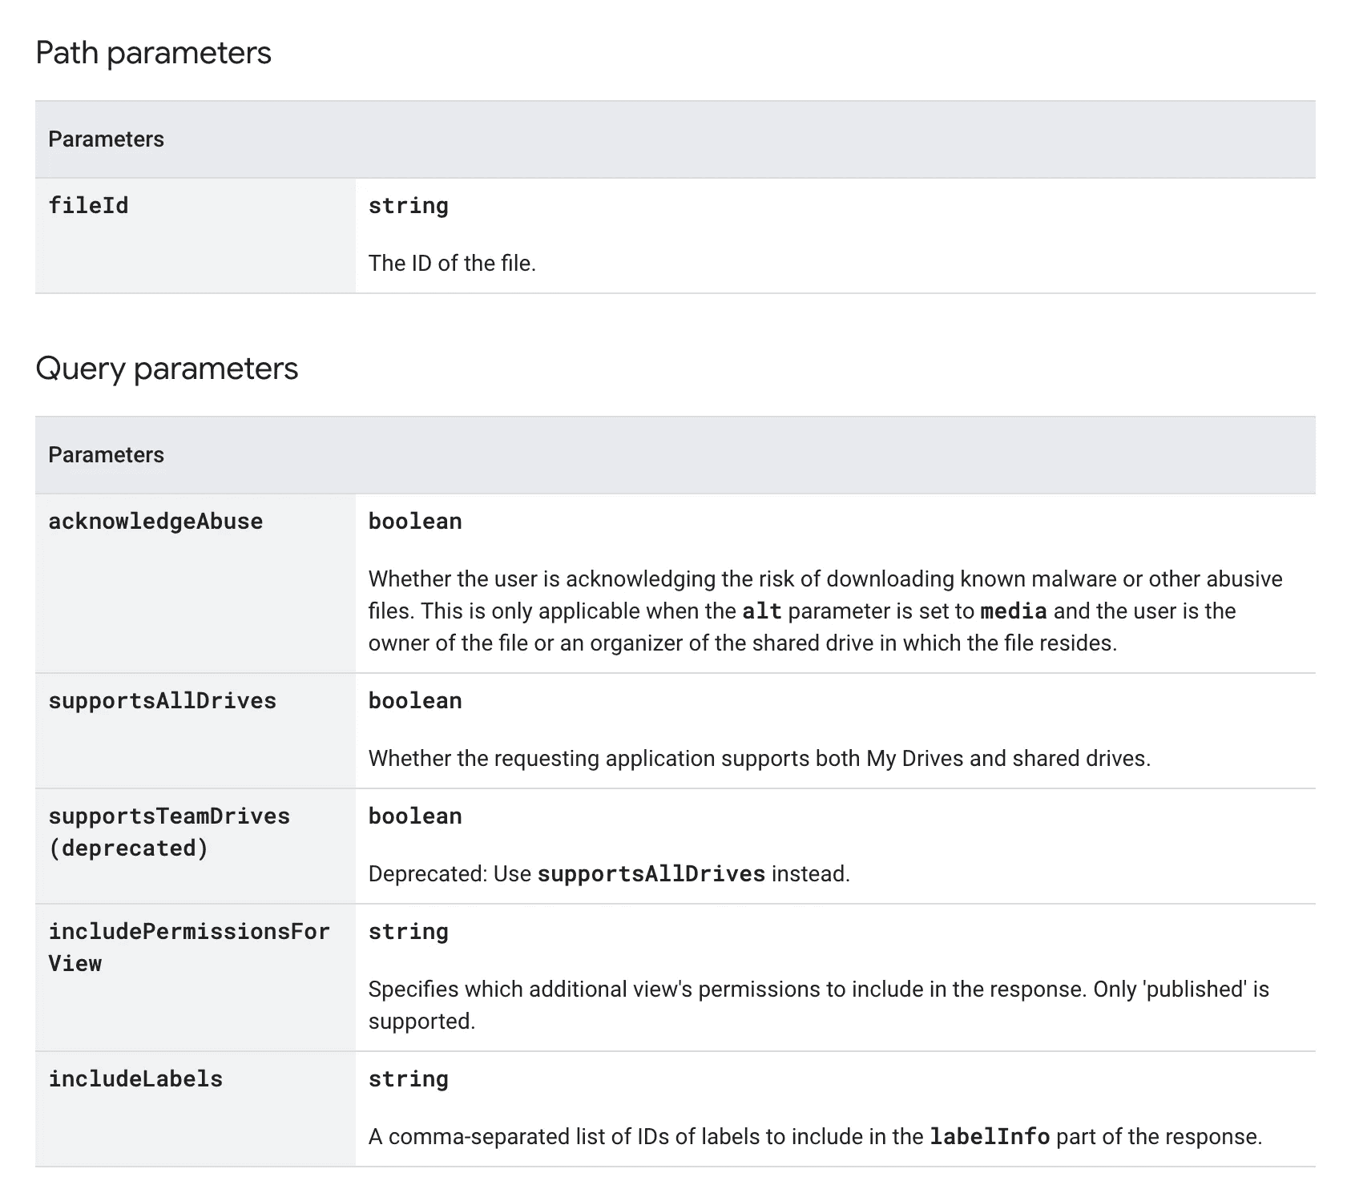Image resolution: width=1355 pixels, height=1181 pixels.
Task: Click the bold 'alt' code word
Action: (x=761, y=611)
